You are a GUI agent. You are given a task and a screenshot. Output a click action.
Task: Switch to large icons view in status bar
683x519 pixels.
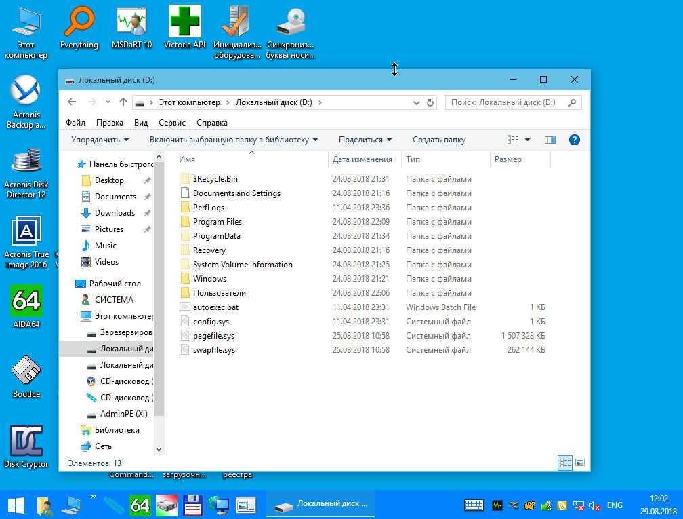579,463
